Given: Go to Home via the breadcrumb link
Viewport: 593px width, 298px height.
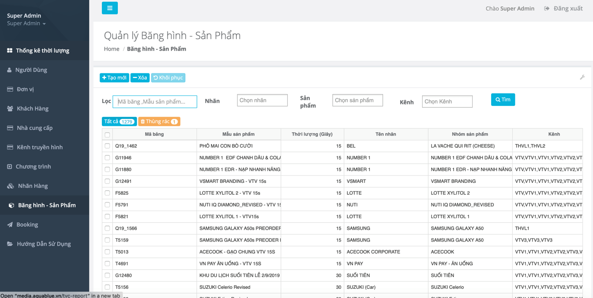Looking at the screenshot, I should pos(112,49).
